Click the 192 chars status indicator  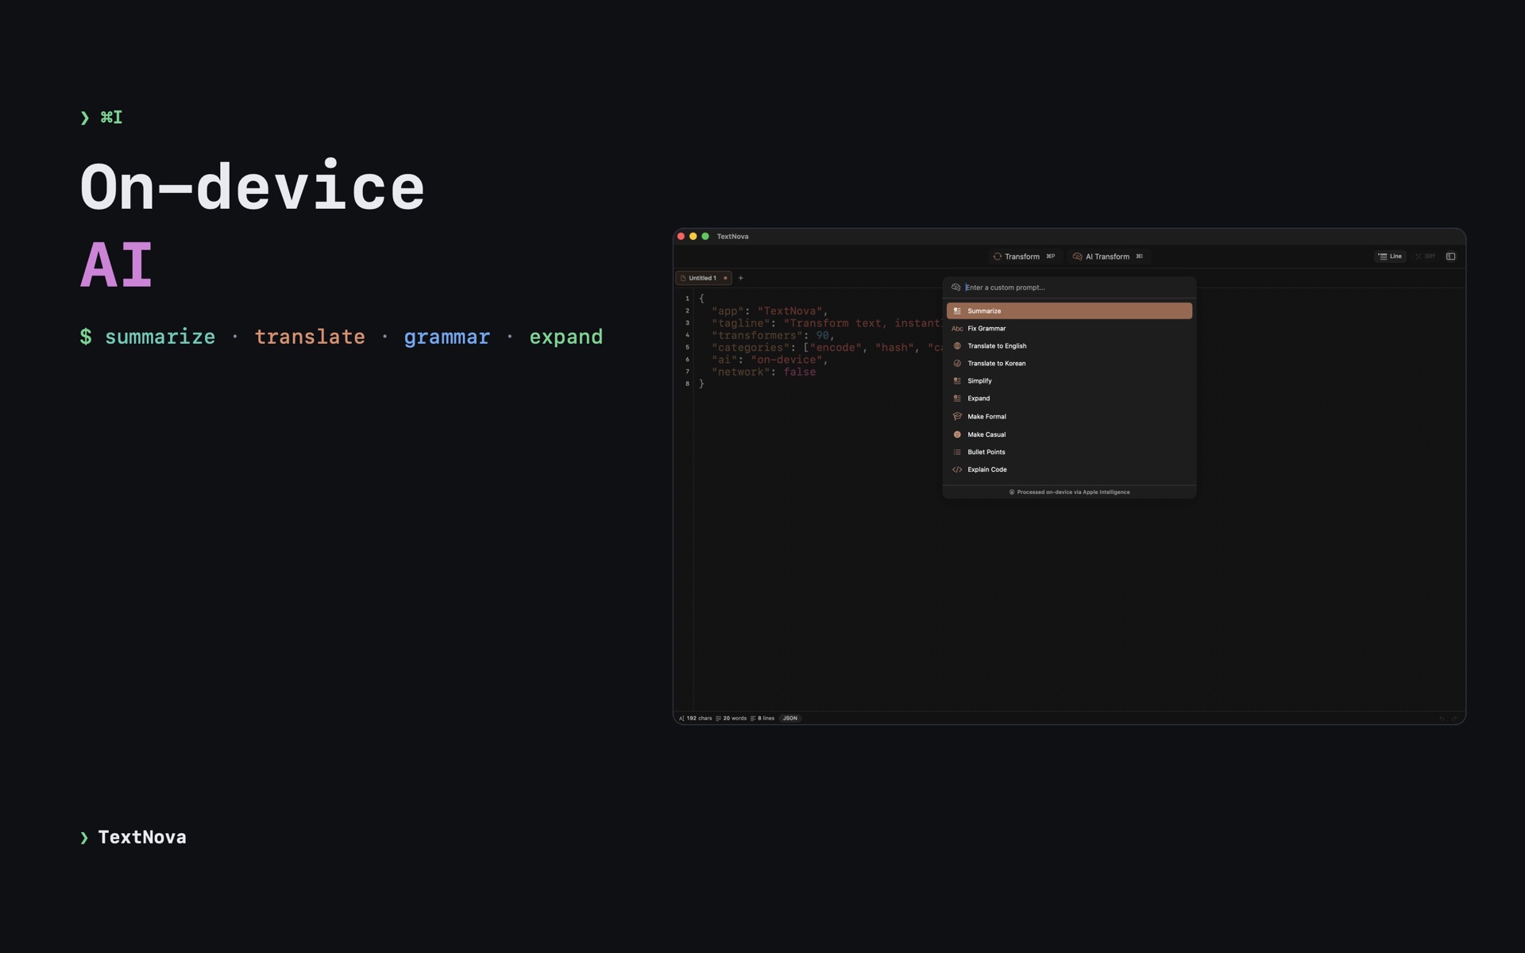point(696,718)
